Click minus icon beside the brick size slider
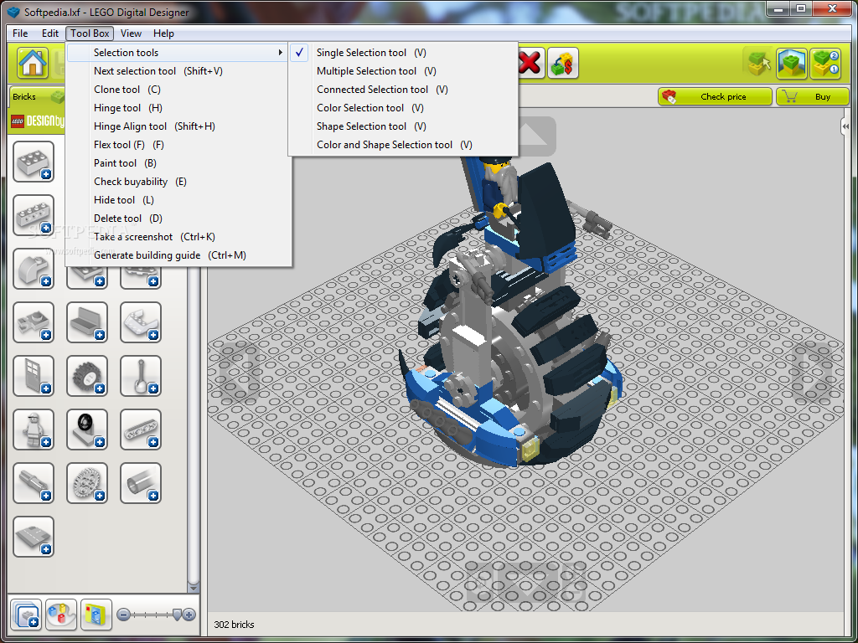Viewport: 858px width, 643px height. (124, 615)
